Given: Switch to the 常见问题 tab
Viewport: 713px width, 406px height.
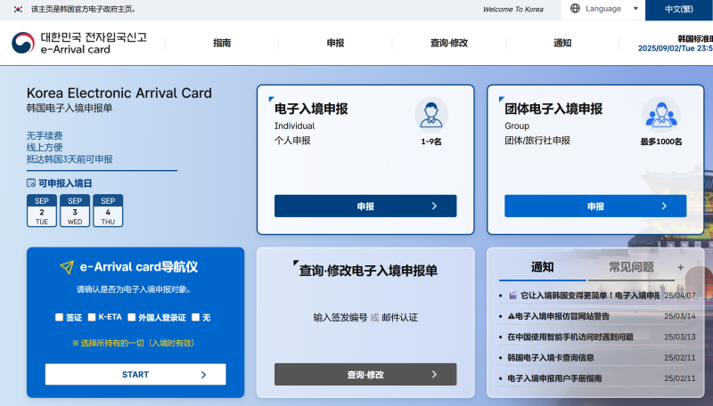Looking at the screenshot, I should pyautogui.click(x=631, y=267).
